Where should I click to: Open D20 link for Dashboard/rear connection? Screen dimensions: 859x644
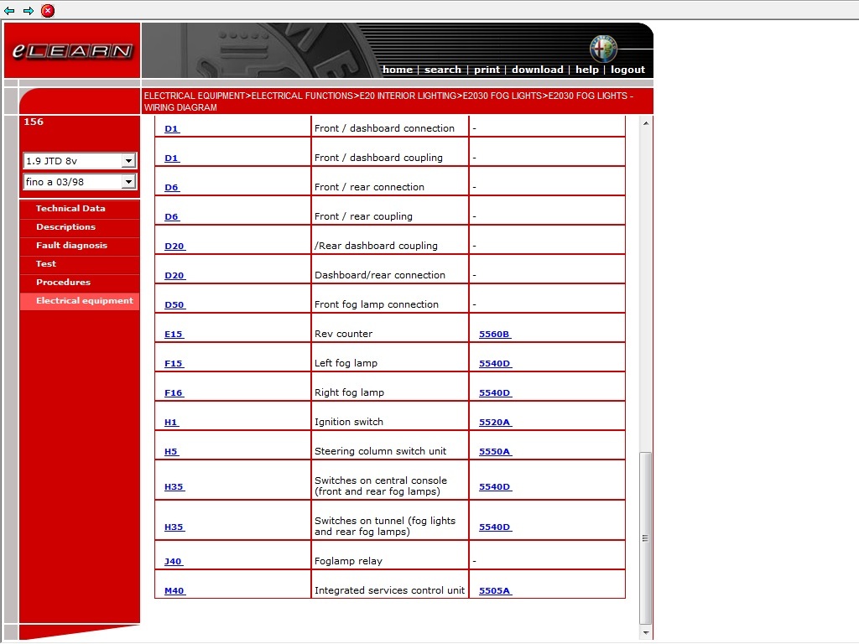click(174, 275)
